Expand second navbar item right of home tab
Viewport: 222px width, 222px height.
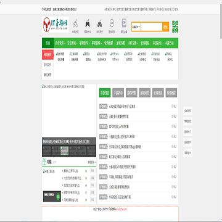click(73, 43)
